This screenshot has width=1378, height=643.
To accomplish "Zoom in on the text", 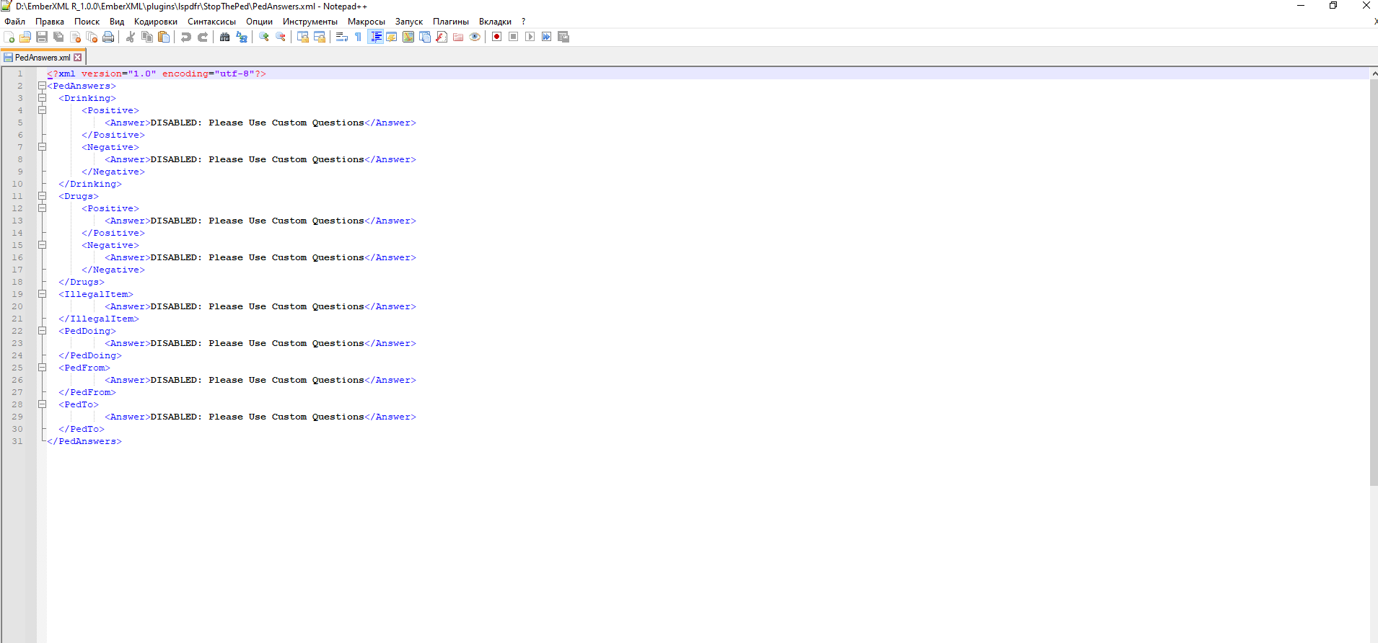I will (x=264, y=37).
